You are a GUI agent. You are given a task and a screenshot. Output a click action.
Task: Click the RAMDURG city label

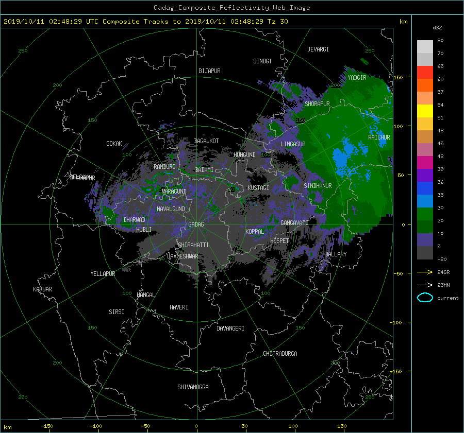(164, 167)
